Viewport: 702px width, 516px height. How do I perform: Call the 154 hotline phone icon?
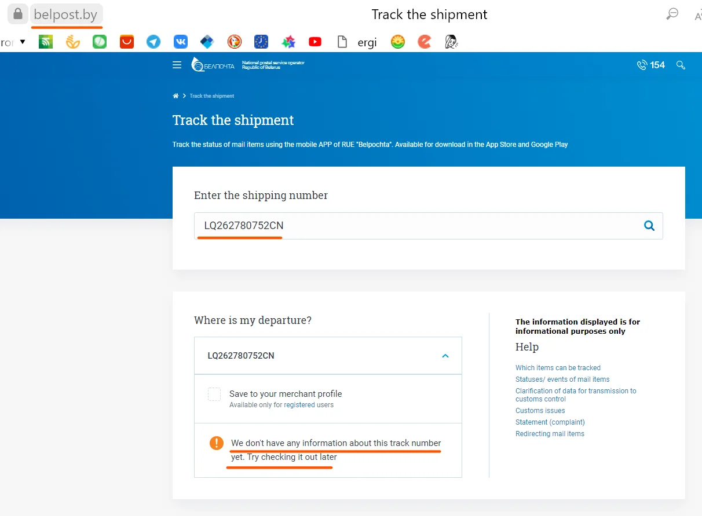[642, 65]
